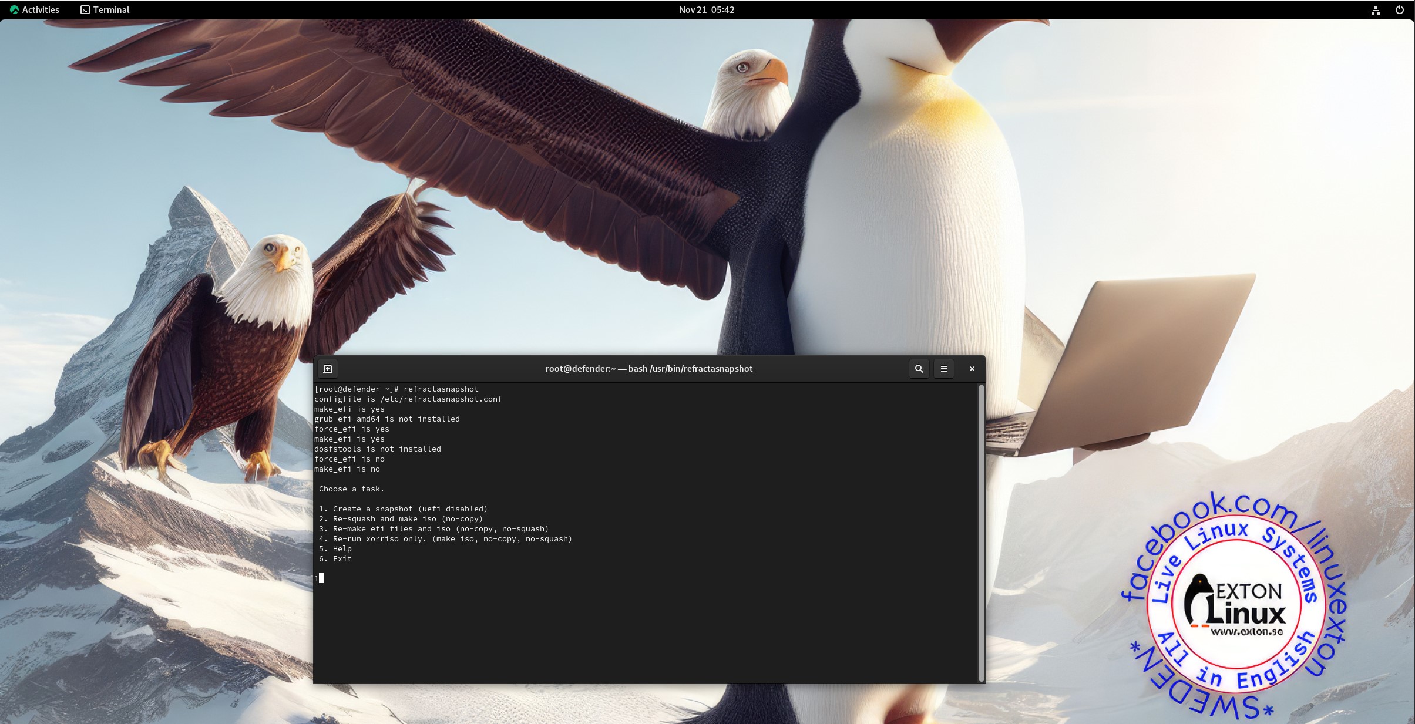Click the '4. Re-run xorriso only.' line
This screenshot has width=1415, height=724.
click(445, 538)
